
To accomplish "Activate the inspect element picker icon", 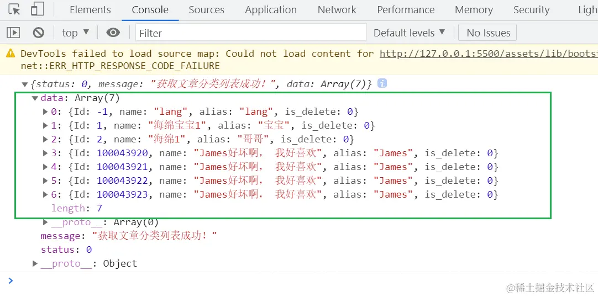I will (14, 9).
